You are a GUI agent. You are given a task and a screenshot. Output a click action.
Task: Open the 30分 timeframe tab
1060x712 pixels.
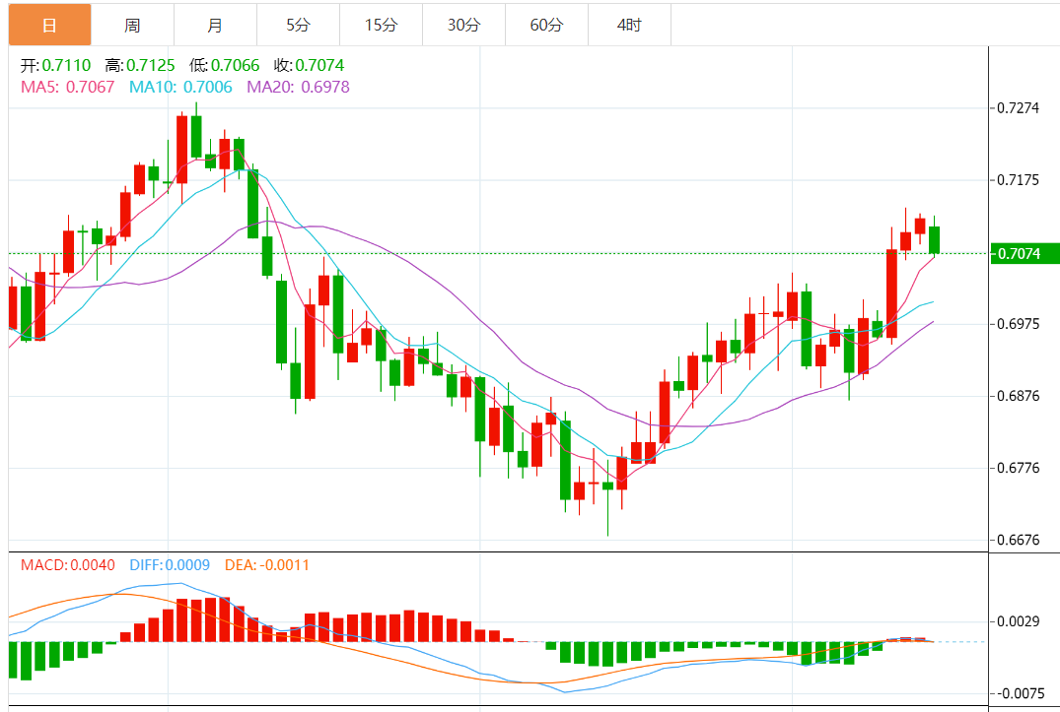point(463,25)
